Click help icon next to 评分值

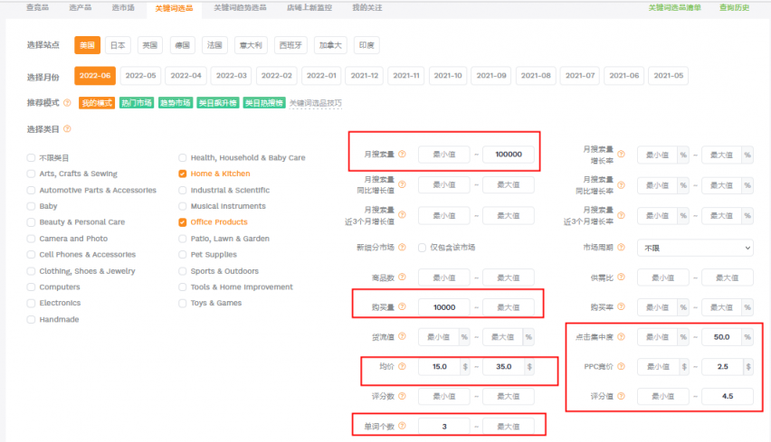621,396
